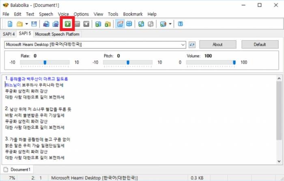The width and height of the screenshot is (284, 181).
Task: Click the Volume slider handle
Action: click(234, 63)
